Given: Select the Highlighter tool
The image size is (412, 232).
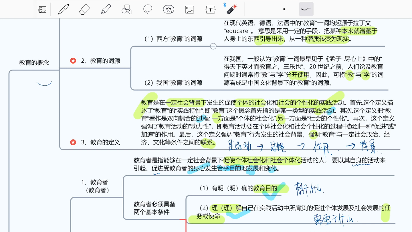Looking at the screenshot, I should [x=106, y=9].
